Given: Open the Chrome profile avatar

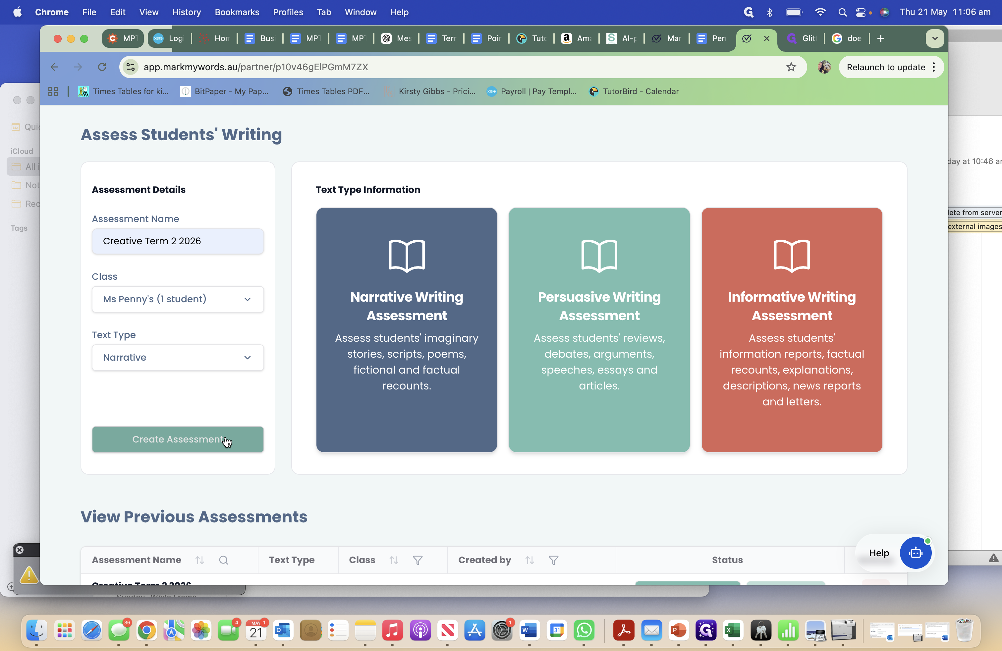Looking at the screenshot, I should (x=824, y=67).
